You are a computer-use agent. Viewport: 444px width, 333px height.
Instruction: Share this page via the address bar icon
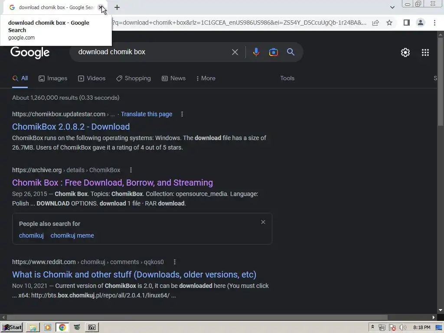[375, 23]
